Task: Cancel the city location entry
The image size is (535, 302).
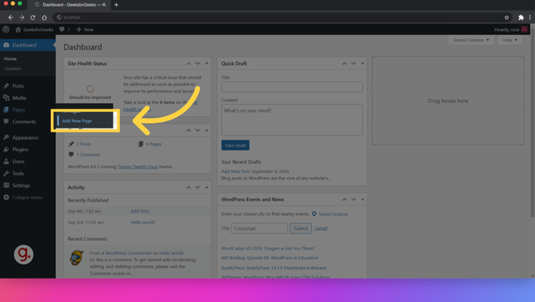Action: point(320,228)
